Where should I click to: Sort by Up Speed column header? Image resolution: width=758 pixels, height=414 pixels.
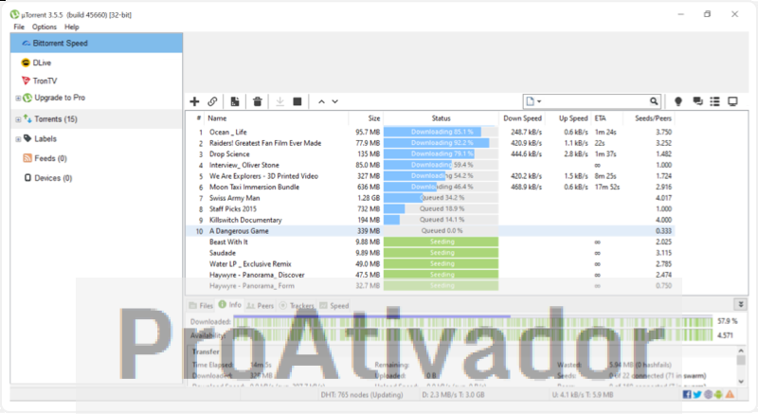click(573, 117)
